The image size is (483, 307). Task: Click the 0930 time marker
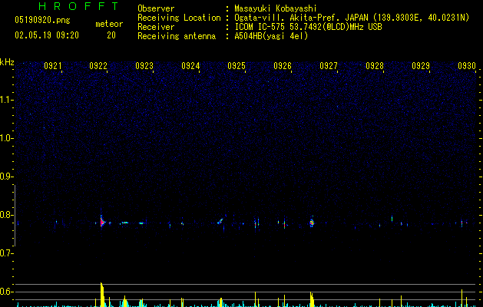pos(467,66)
